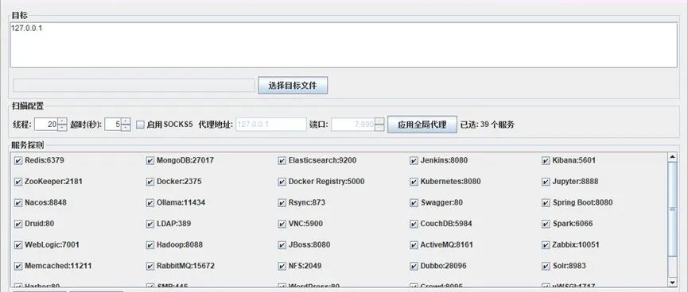
Task: Toggle Kubernetes:8080 checkbox
Action: [414, 182]
